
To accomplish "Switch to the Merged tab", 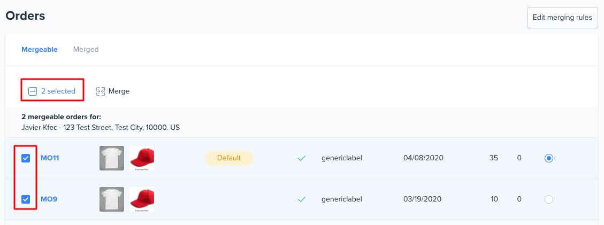I will pos(86,50).
